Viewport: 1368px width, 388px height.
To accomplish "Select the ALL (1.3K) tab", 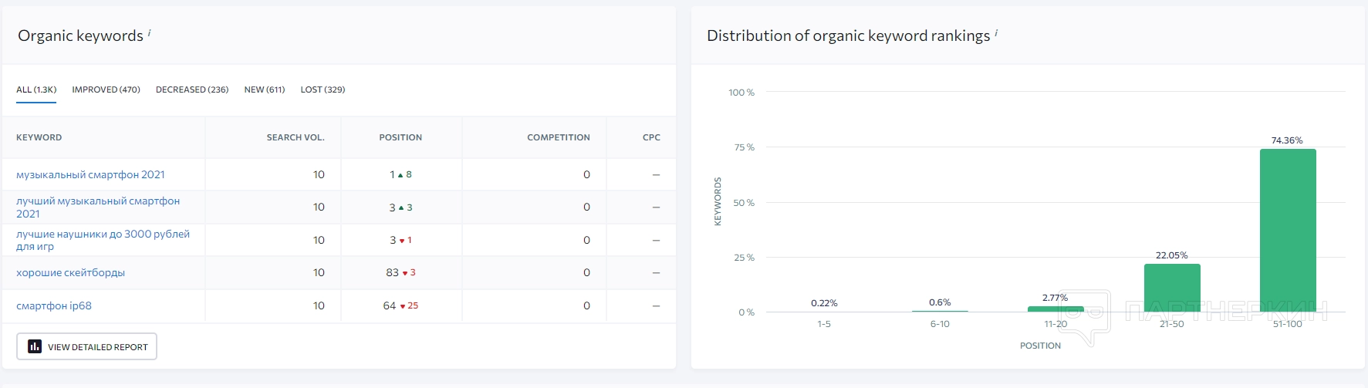I will point(36,89).
